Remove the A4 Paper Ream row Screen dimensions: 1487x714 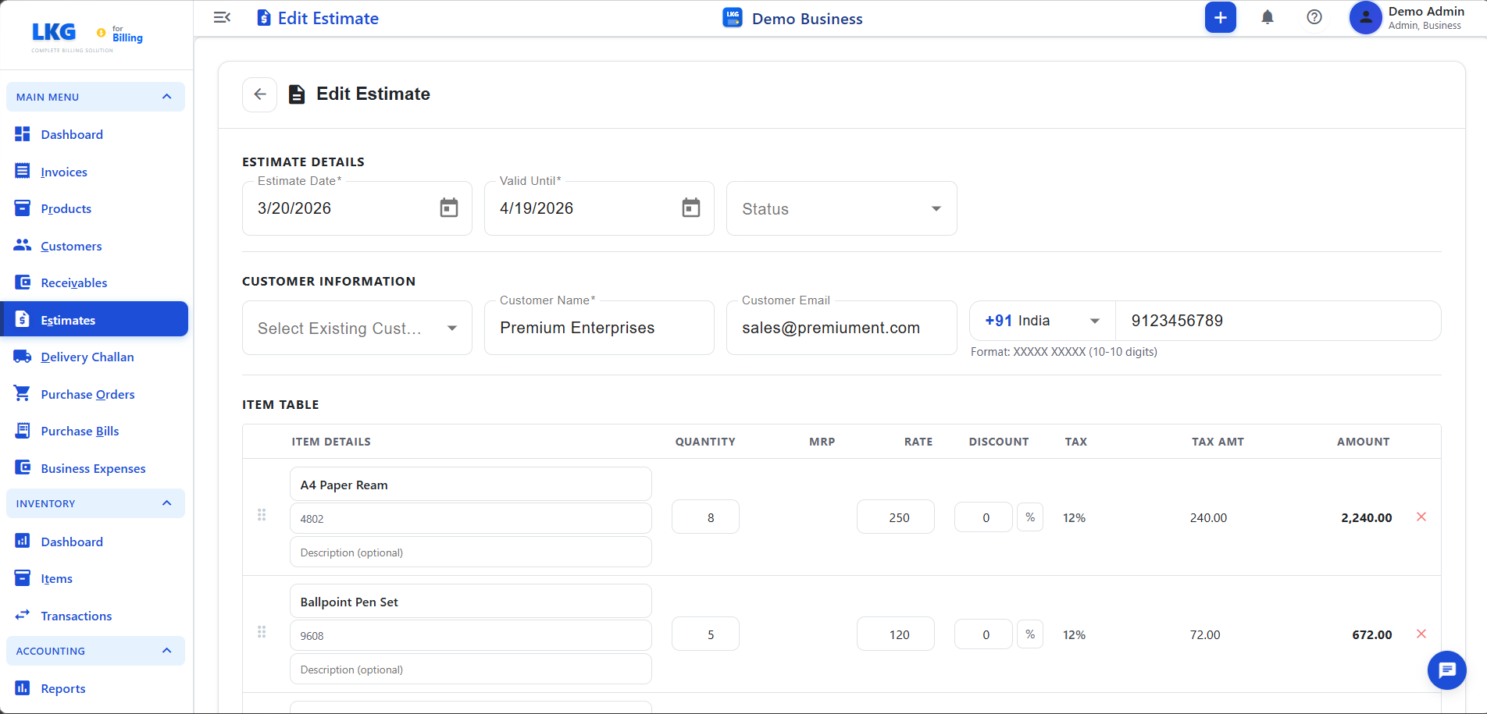coord(1421,517)
